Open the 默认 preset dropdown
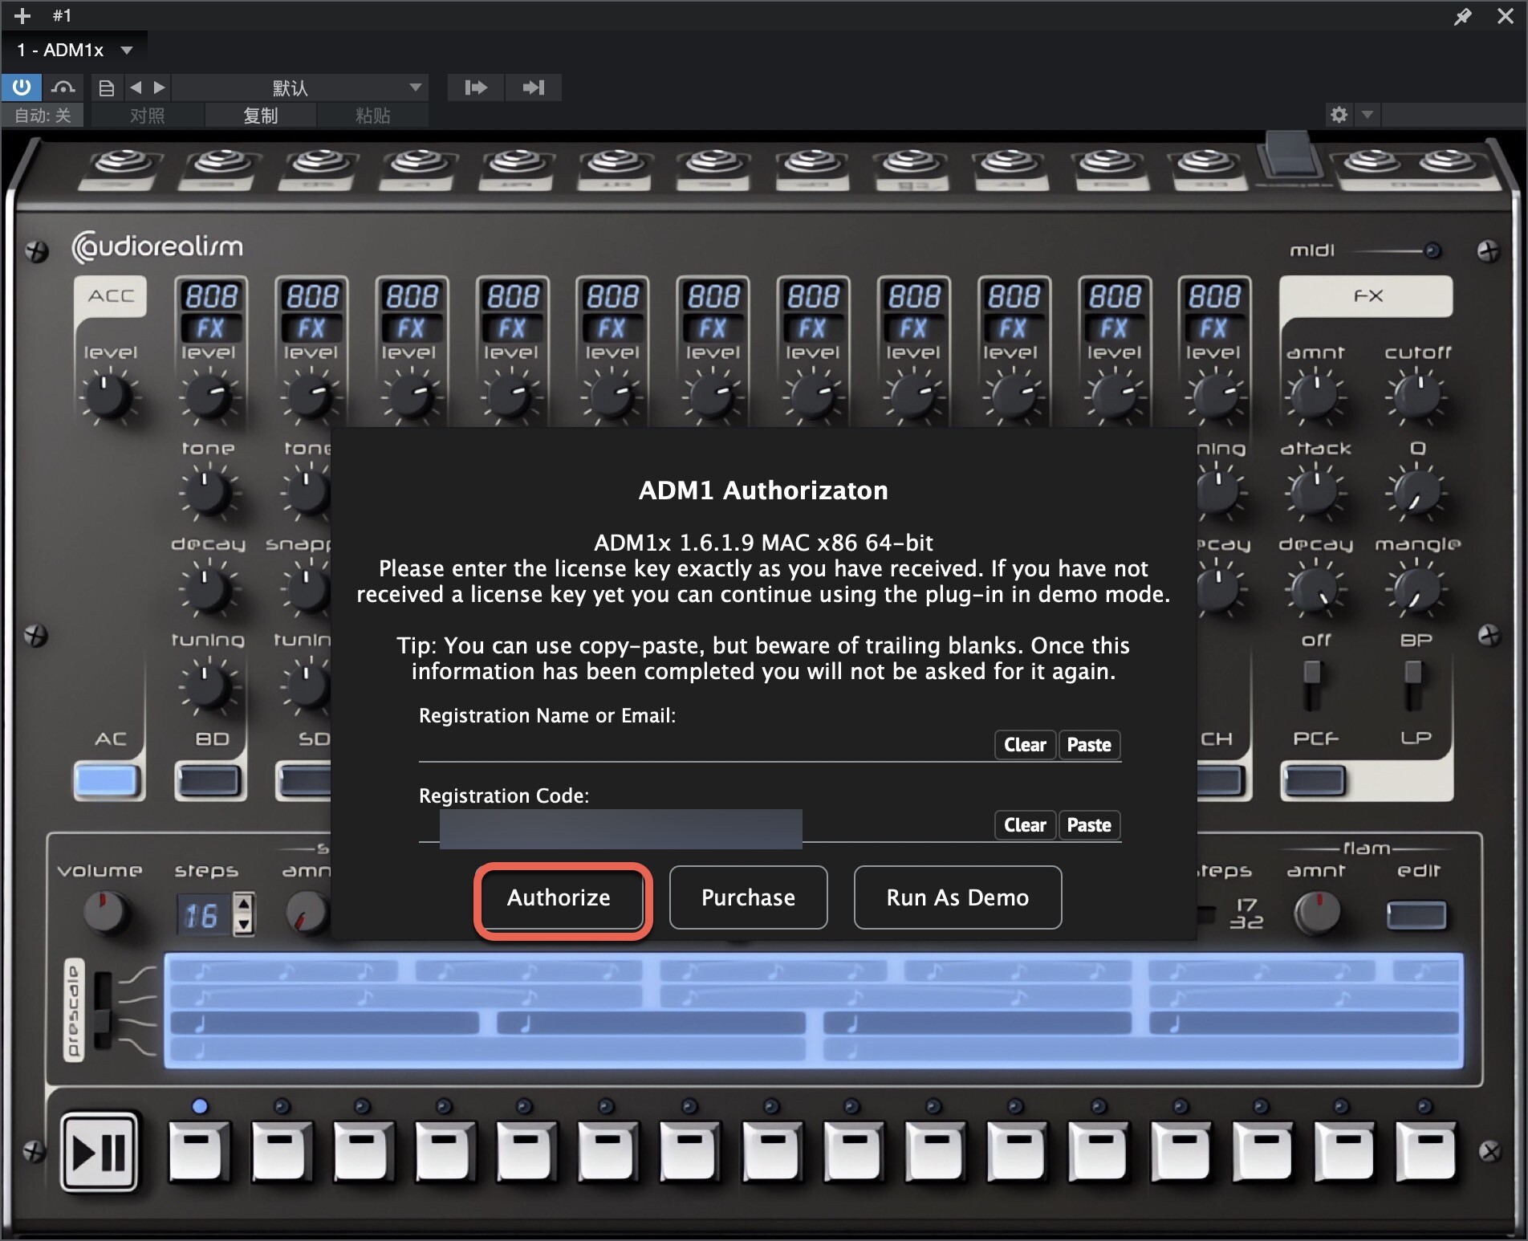Viewport: 1528px width, 1241px height. click(300, 87)
